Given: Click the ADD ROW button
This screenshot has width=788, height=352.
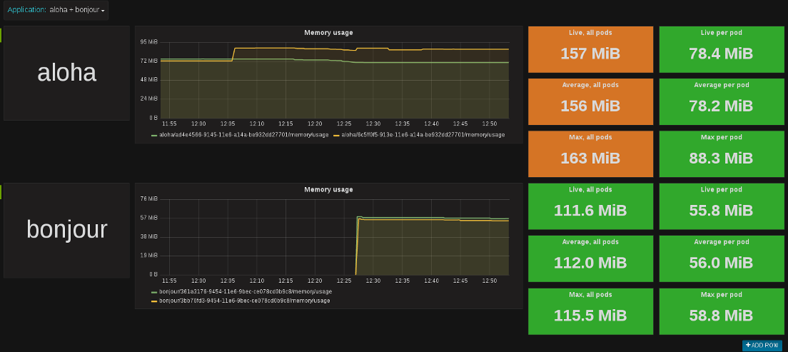Looking at the screenshot, I should [x=762, y=346].
